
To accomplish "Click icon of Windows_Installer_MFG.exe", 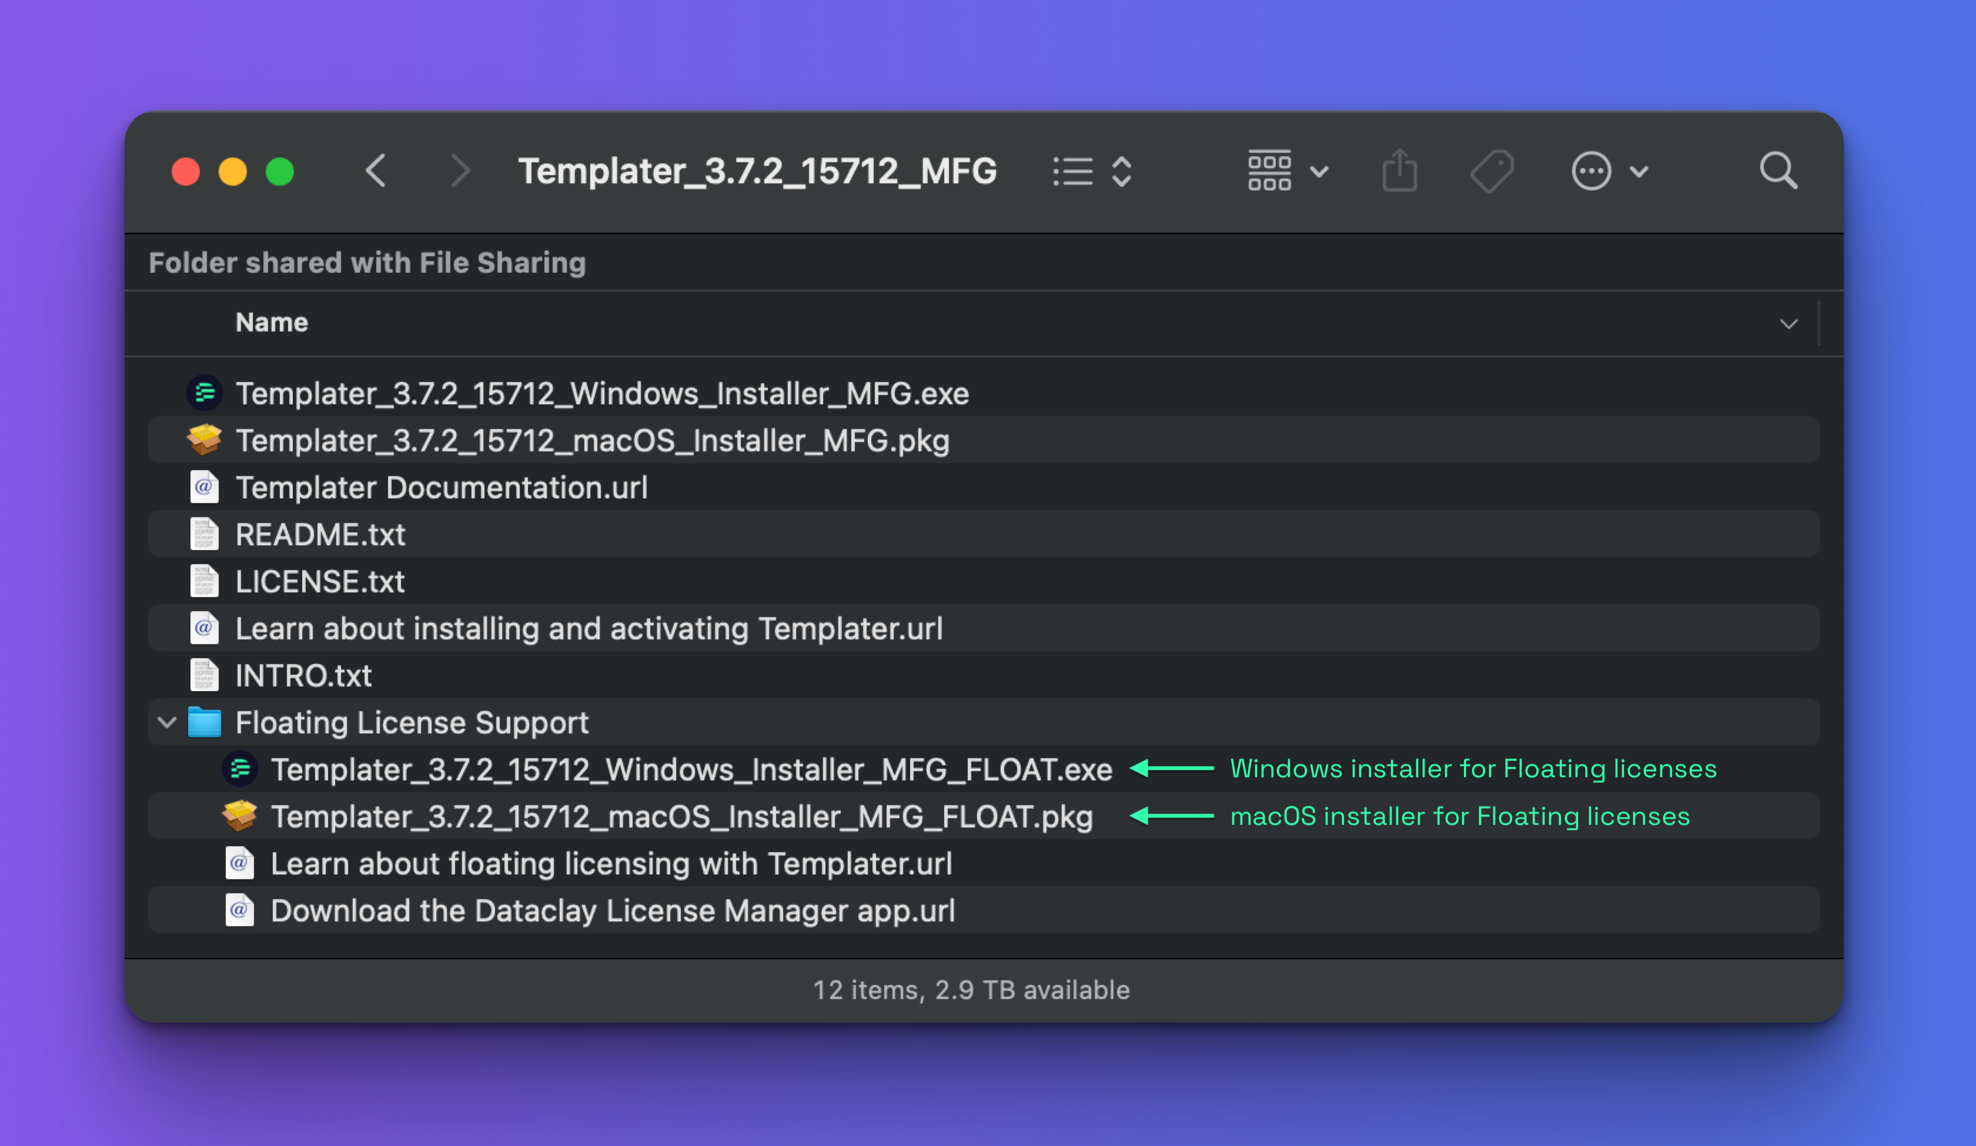I will click(205, 393).
